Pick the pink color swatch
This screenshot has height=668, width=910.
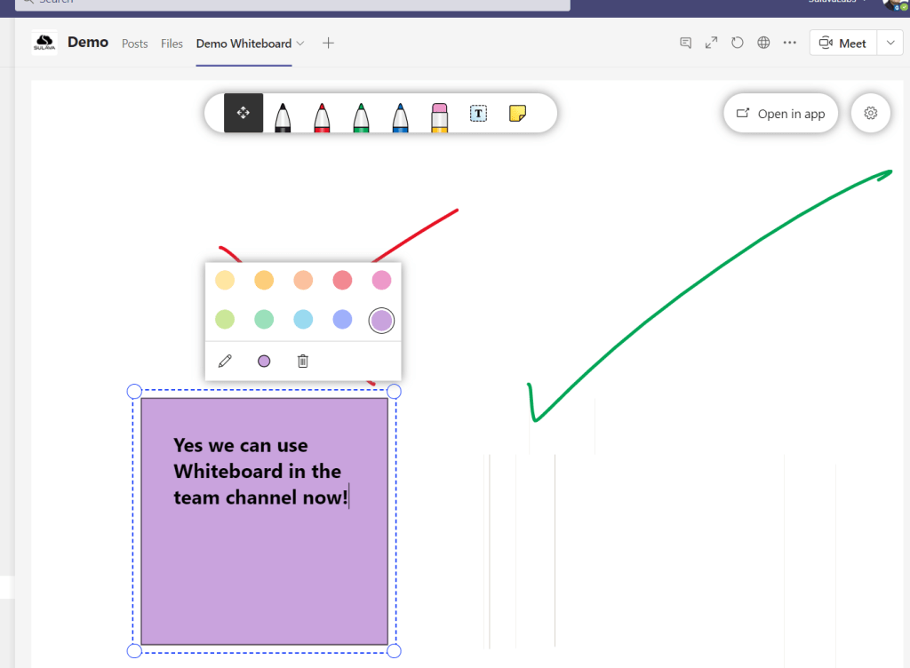pyautogui.click(x=381, y=281)
